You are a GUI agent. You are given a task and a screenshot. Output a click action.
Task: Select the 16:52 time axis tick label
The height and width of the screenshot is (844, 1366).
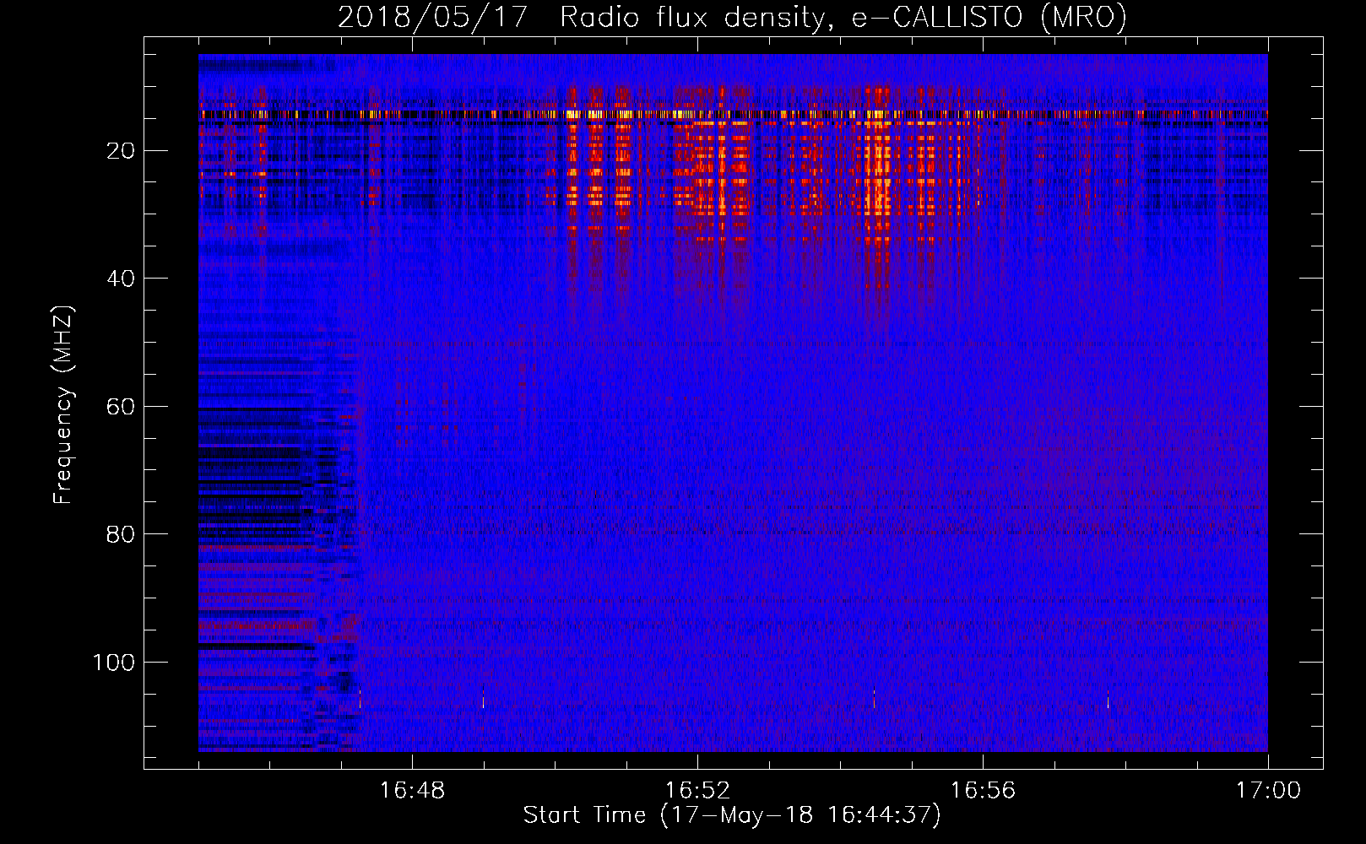pos(697,791)
